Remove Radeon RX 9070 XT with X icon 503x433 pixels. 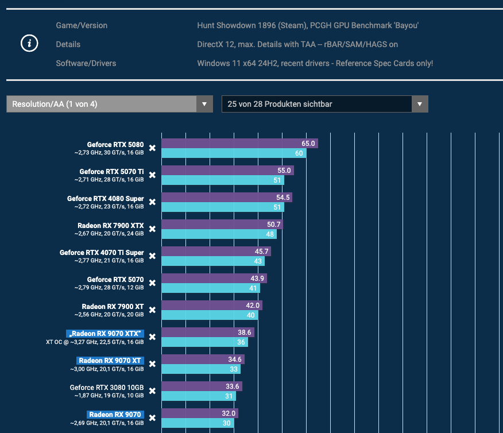point(152,364)
